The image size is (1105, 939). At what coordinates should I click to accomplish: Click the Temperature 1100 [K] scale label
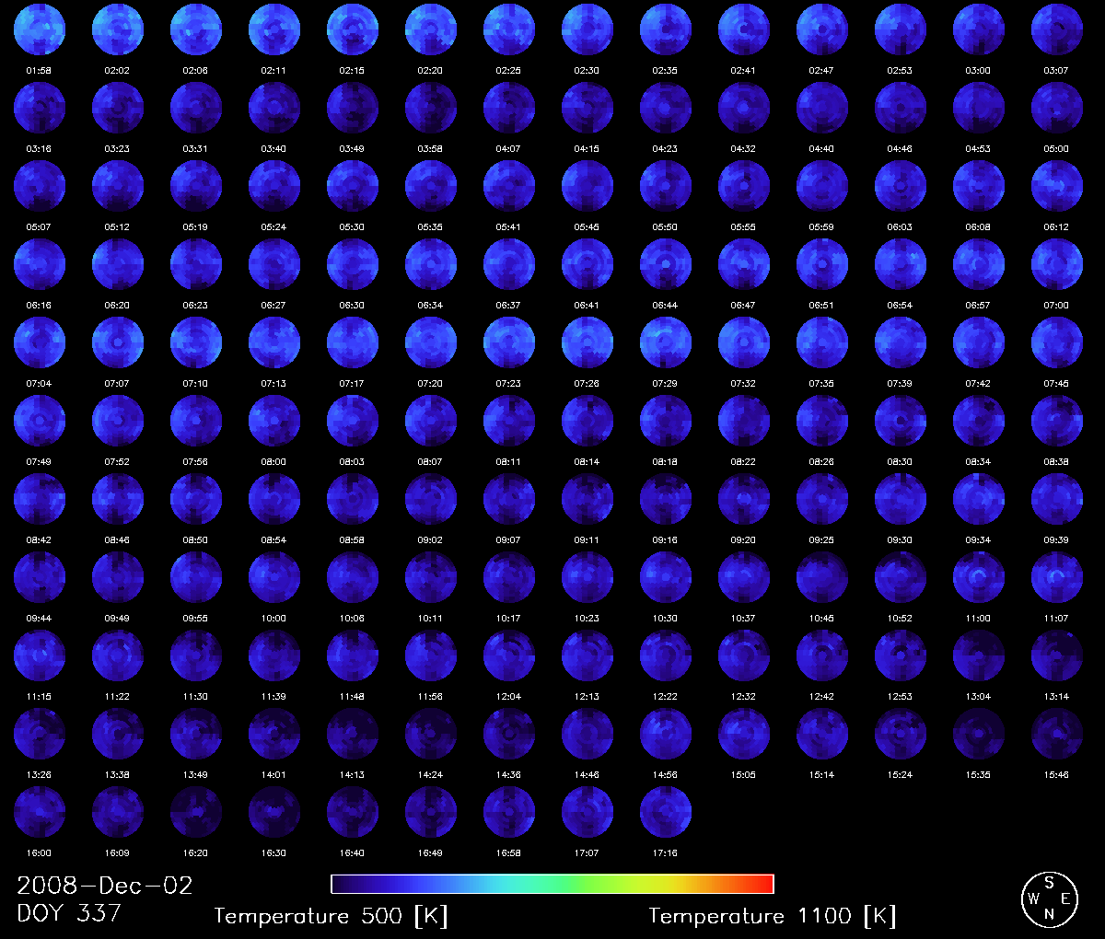click(x=772, y=916)
